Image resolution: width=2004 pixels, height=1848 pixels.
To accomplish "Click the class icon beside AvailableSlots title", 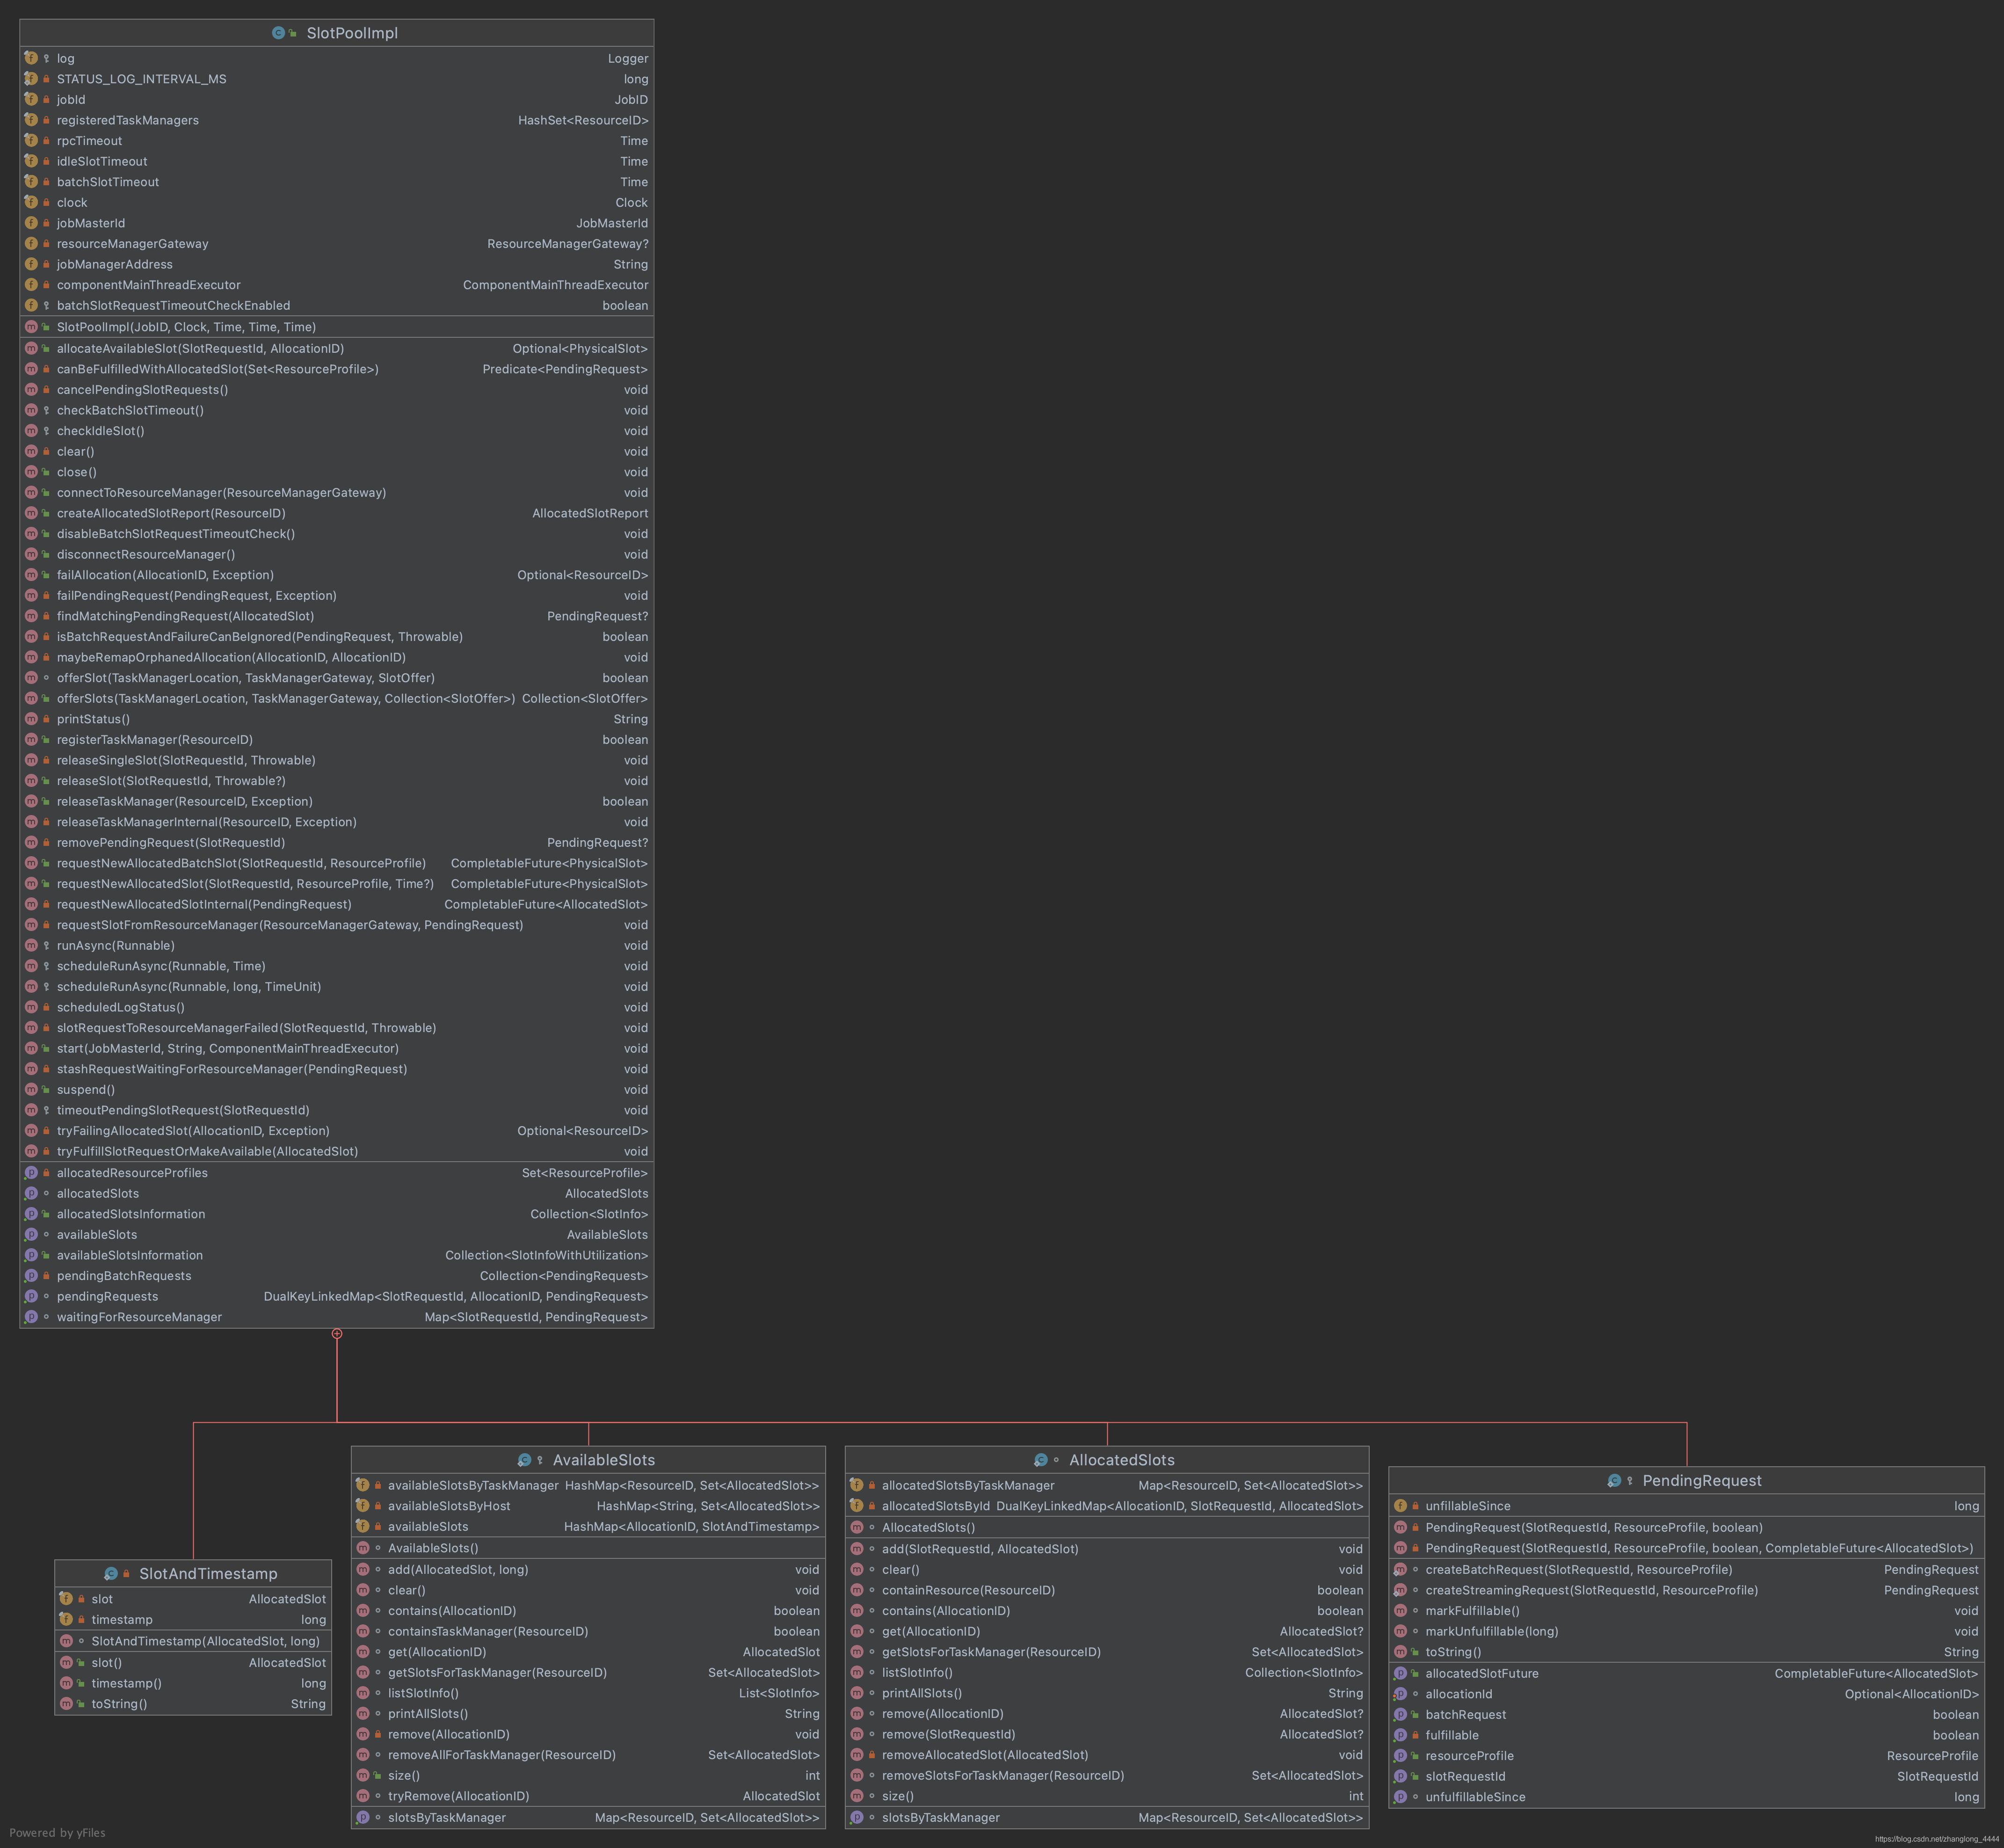I will tap(524, 1460).
